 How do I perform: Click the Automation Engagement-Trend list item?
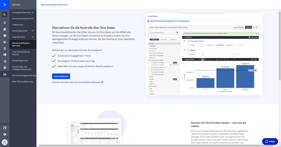74,56
